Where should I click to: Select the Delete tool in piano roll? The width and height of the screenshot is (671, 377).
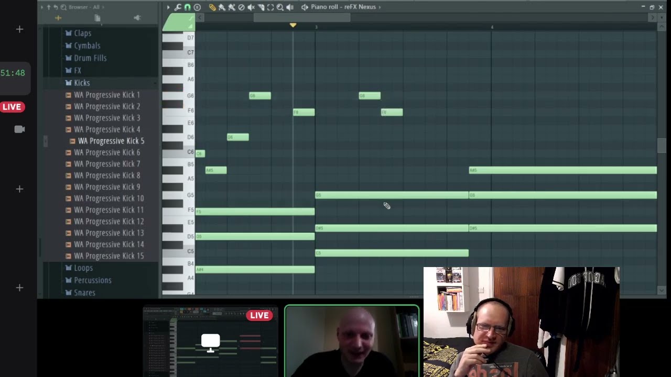tap(241, 7)
